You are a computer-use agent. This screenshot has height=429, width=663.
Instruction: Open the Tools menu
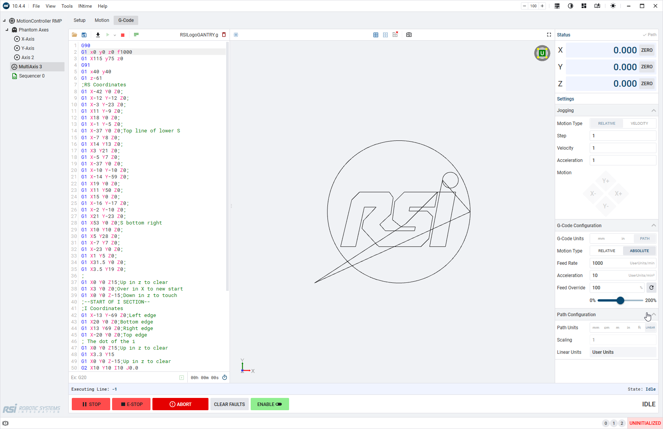click(67, 6)
